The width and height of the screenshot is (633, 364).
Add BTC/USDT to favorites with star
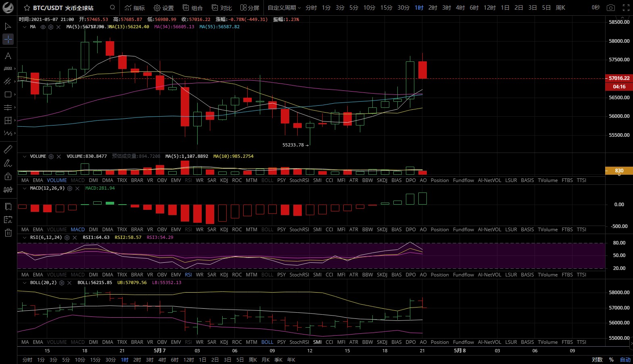[x=27, y=8]
